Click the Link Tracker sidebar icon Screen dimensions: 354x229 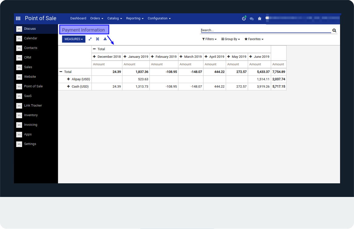(x=19, y=106)
